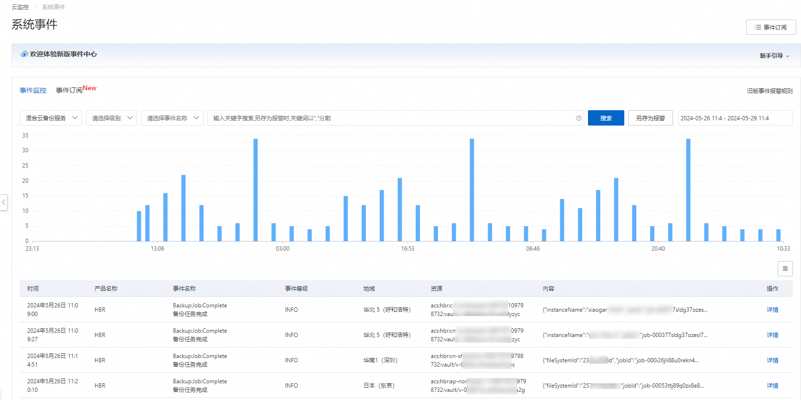Click the 地域 column header
The image size is (801, 400).
click(369, 289)
